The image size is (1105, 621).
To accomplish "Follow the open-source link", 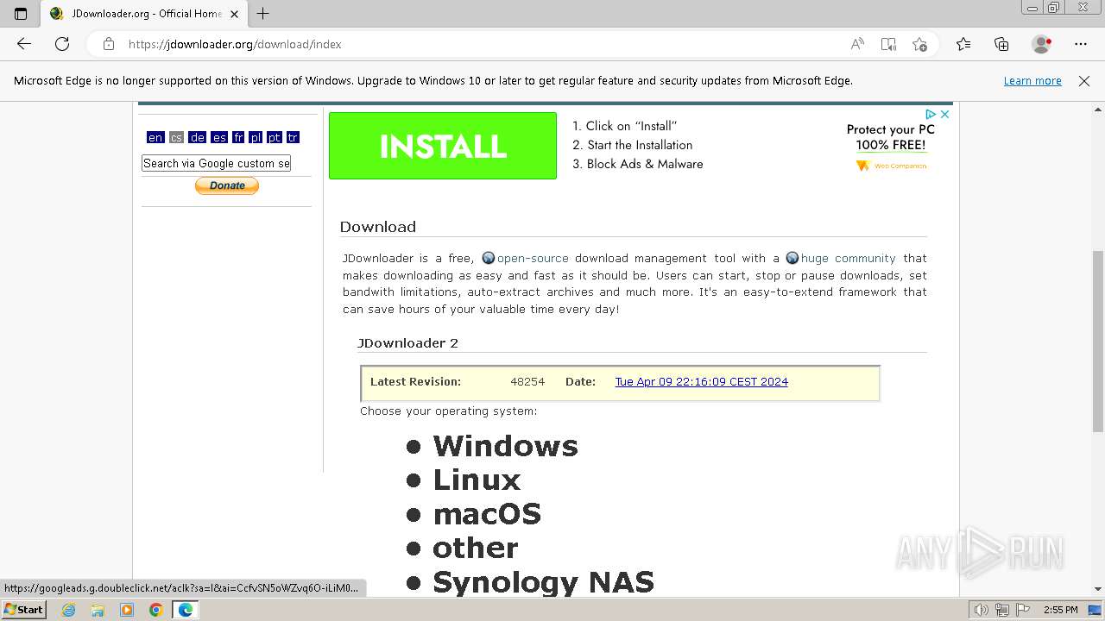I will [533, 258].
